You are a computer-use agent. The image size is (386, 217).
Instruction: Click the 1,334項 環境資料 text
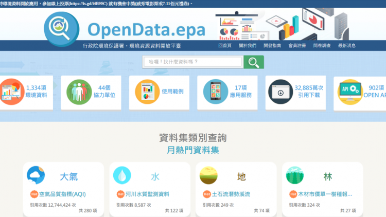click(x=36, y=92)
